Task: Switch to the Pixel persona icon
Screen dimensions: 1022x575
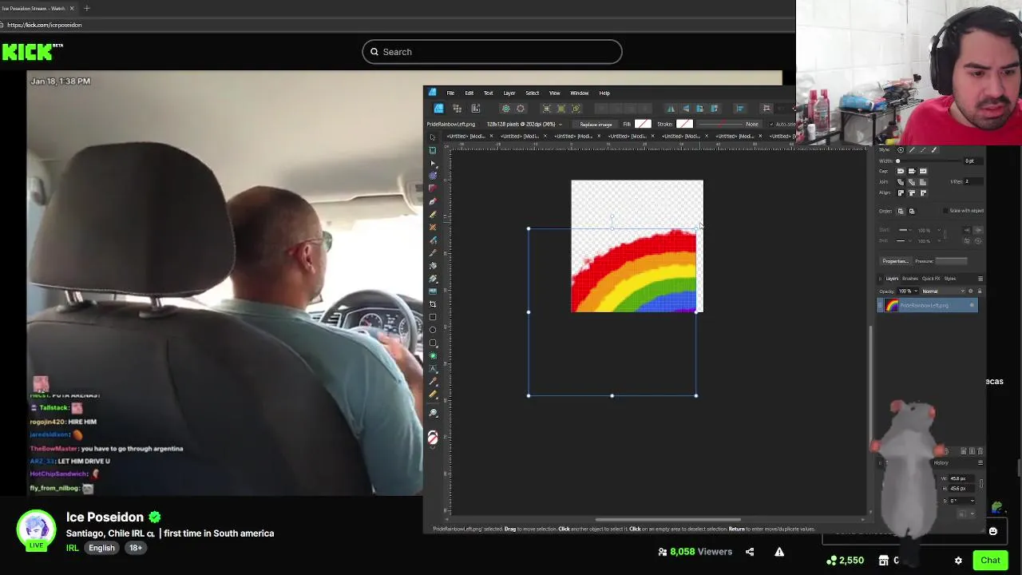Action: coord(458,108)
